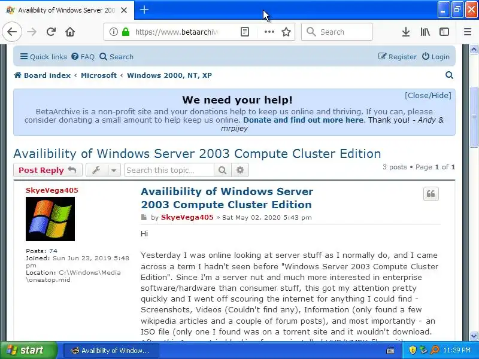Quote this post with the quote icon
Screen dimensions: 479x359
(x=431, y=194)
